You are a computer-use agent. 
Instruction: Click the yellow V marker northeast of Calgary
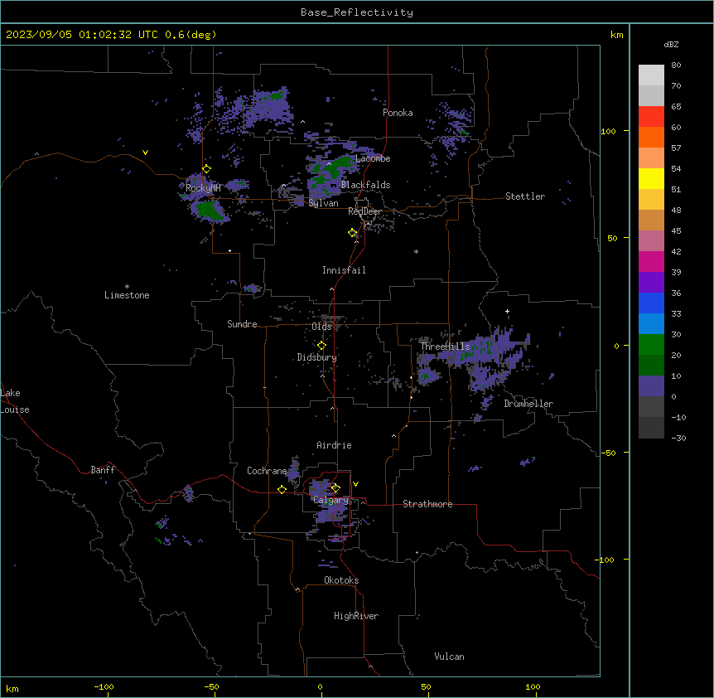pos(355,484)
